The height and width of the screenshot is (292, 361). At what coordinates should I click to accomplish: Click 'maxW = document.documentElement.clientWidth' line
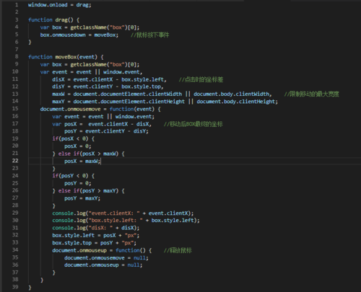click(162, 94)
